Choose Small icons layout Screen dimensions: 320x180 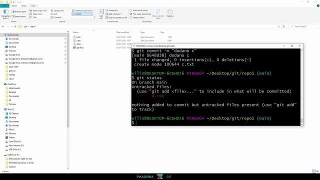point(36,14)
